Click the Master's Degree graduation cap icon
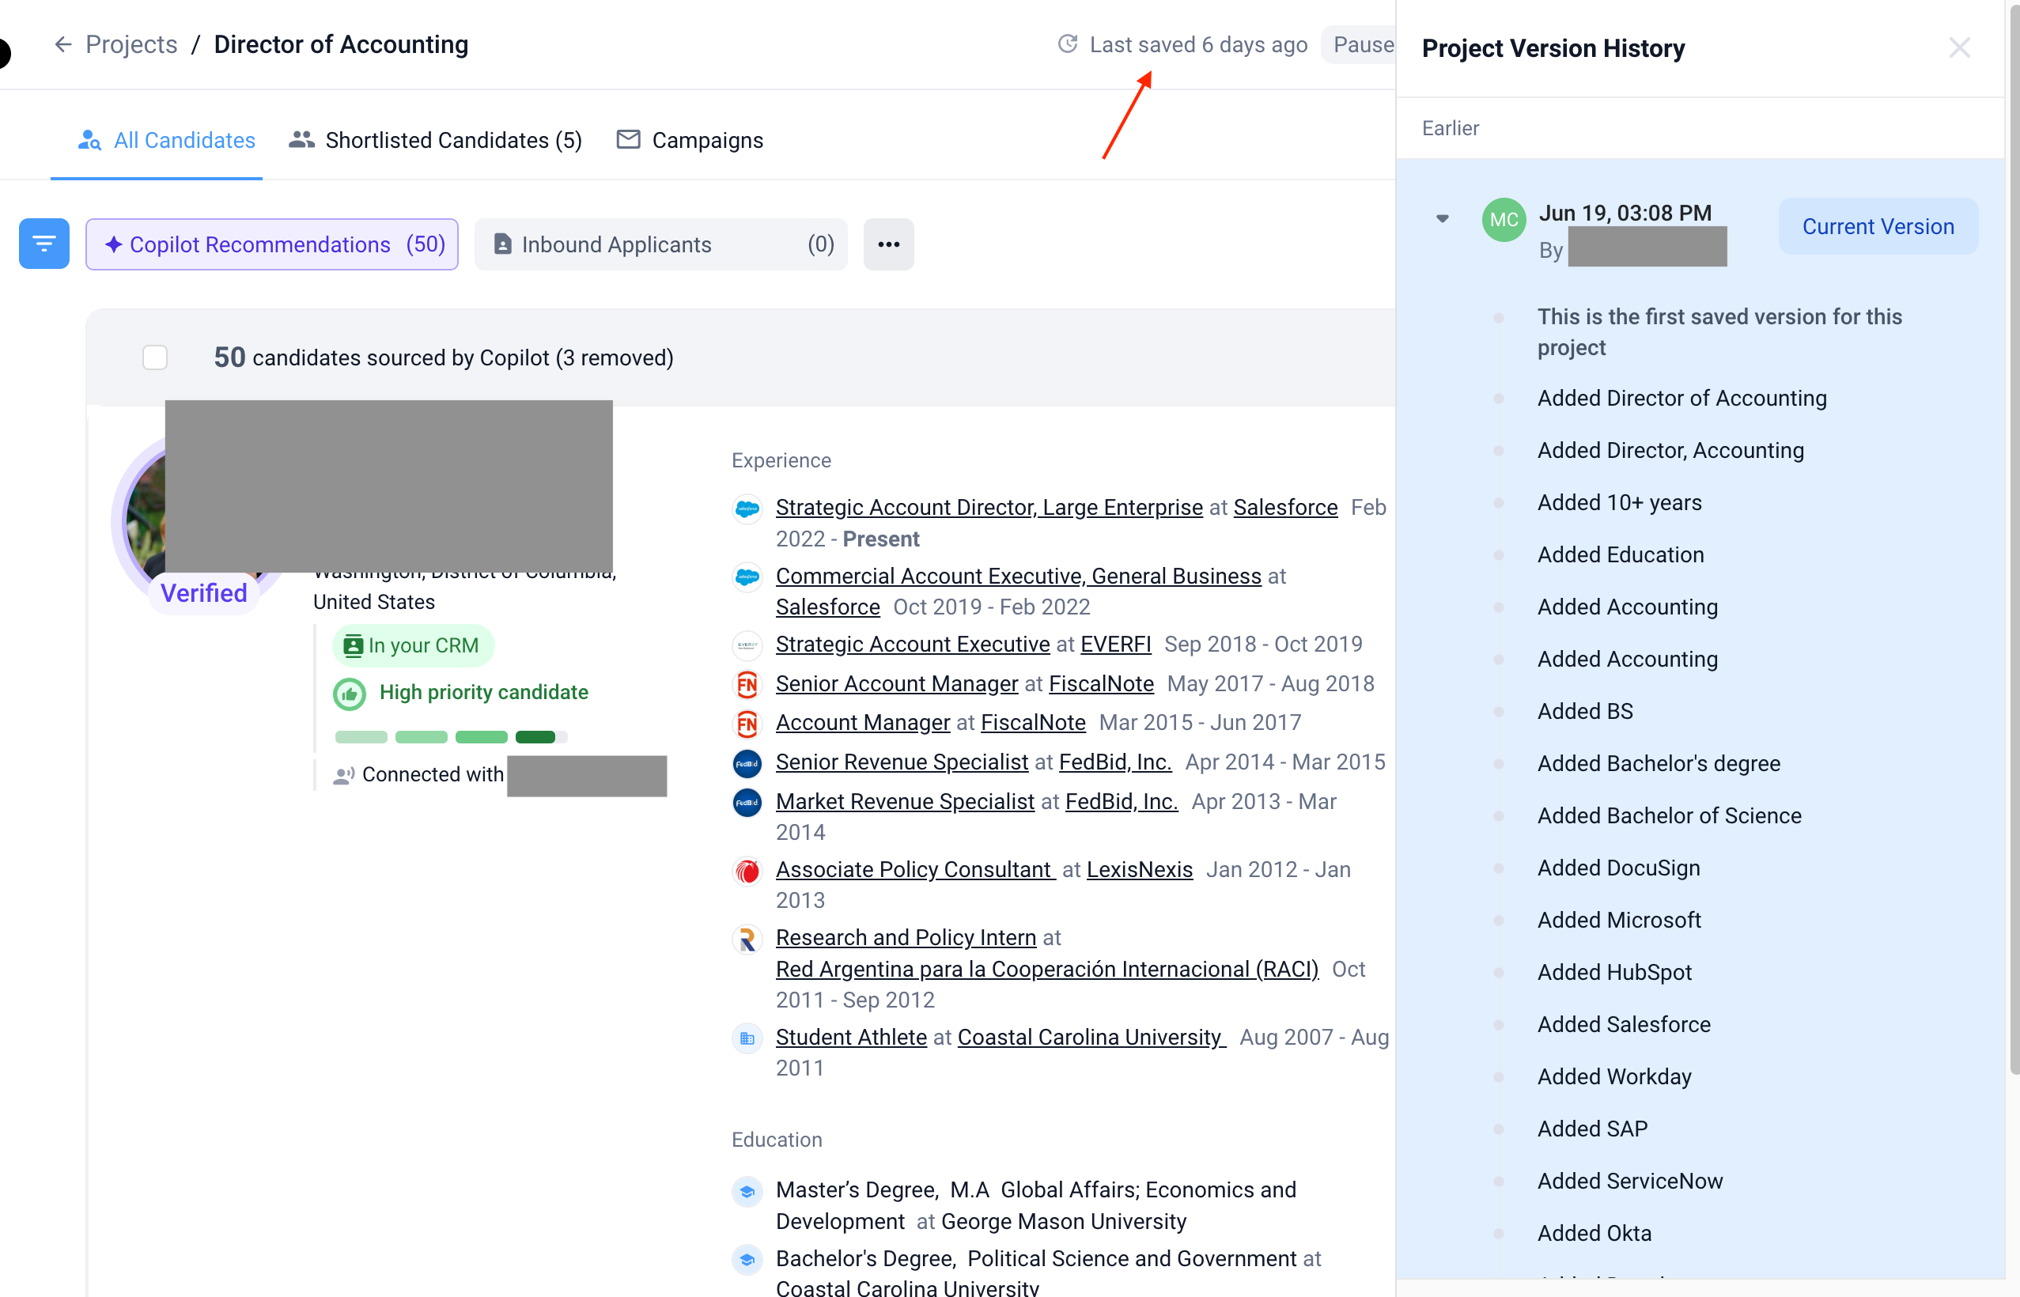 [747, 1192]
